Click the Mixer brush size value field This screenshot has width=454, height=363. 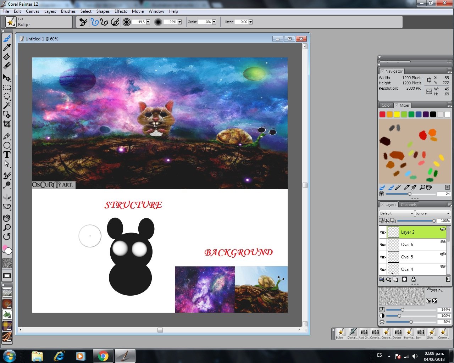[x=444, y=194]
